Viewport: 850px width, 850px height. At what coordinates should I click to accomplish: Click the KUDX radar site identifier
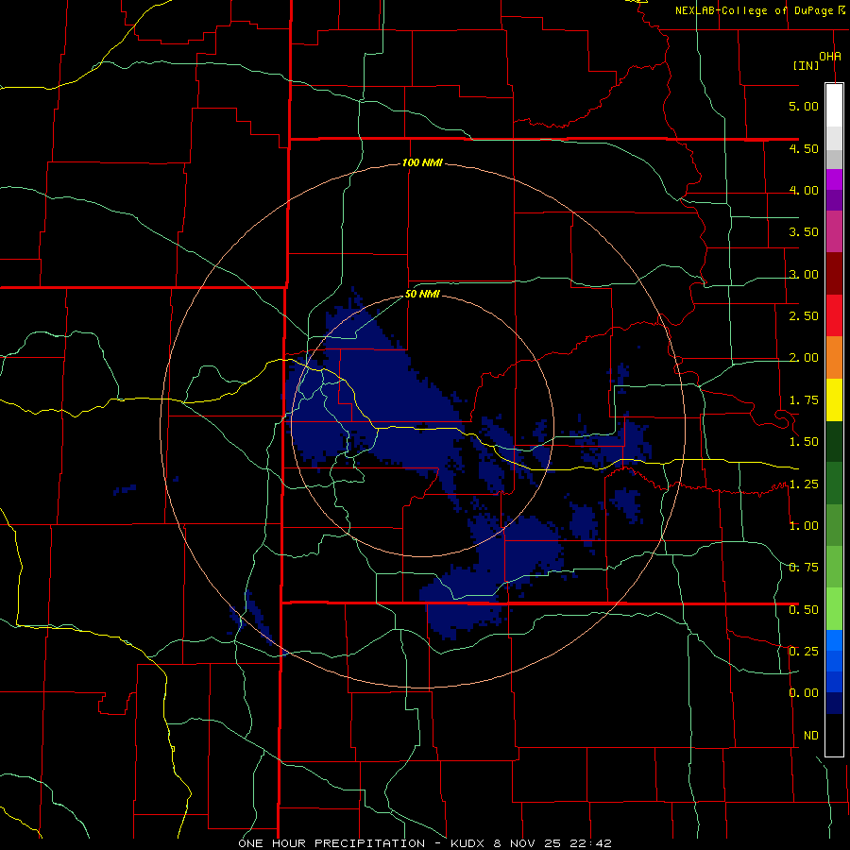pos(468,843)
